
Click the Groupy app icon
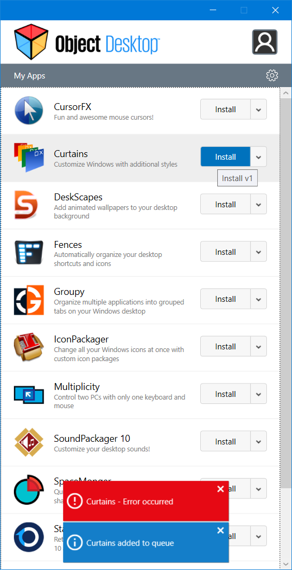point(29,300)
